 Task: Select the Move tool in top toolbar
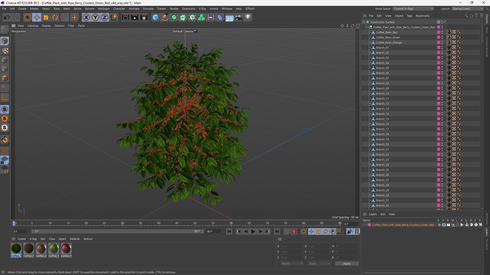[x=37, y=17]
